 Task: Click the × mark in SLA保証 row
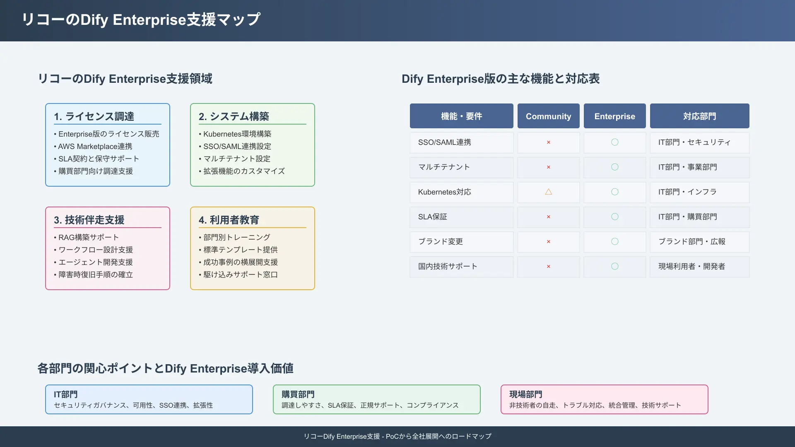549,217
